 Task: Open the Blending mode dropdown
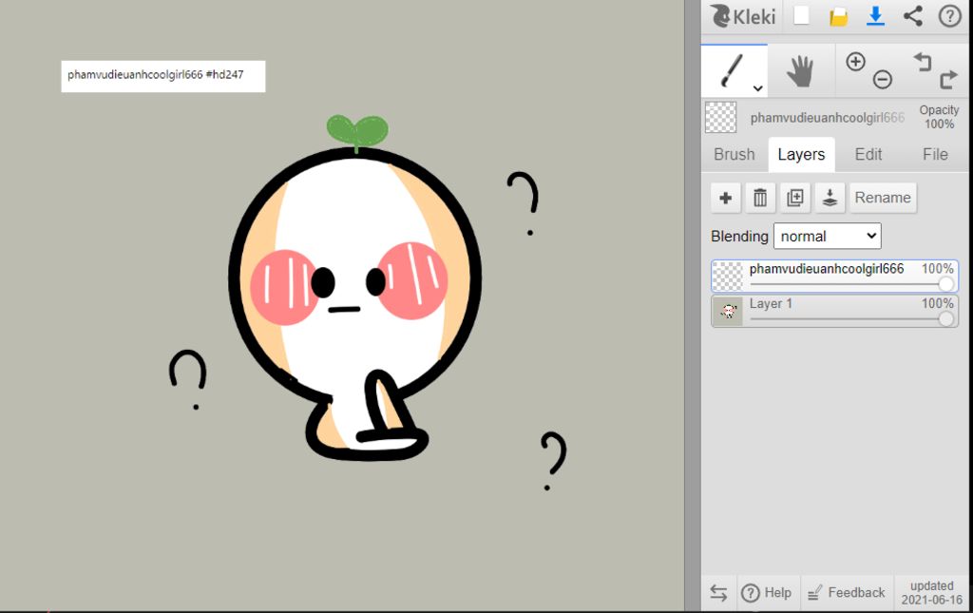point(828,237)
